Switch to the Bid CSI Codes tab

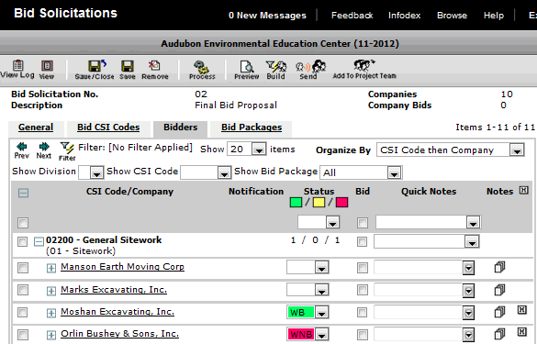coord(108,128)
